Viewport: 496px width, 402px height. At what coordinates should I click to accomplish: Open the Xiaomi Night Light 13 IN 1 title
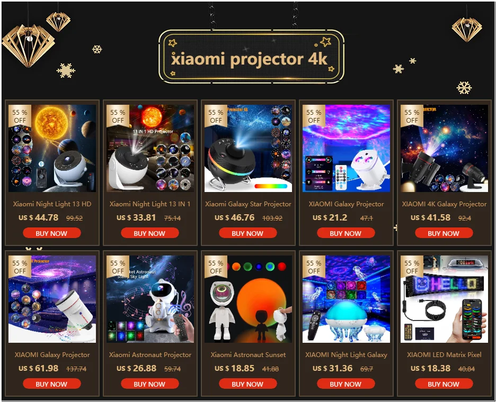[x=150, y=204]
